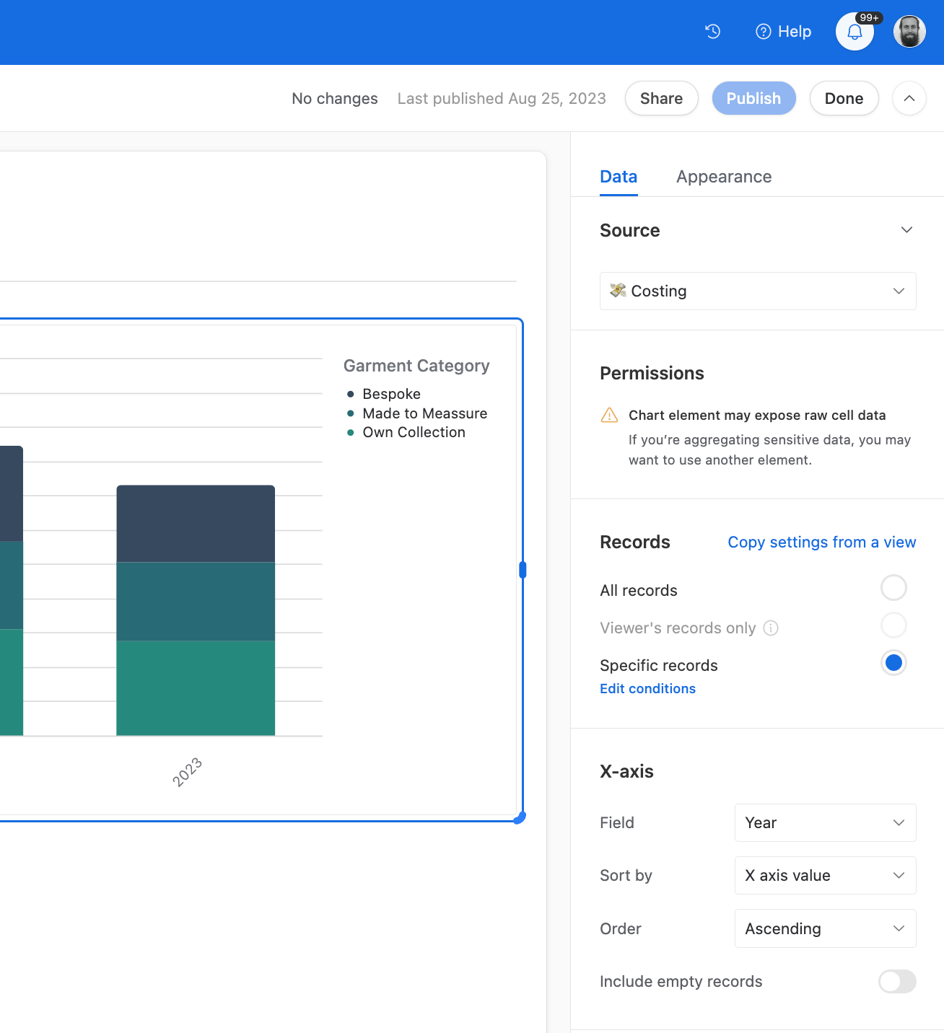The height and width of the screenshot is (1033, 944).
Task: Click Last published Aug 25, 2023 text
Action: click(502, 98)
